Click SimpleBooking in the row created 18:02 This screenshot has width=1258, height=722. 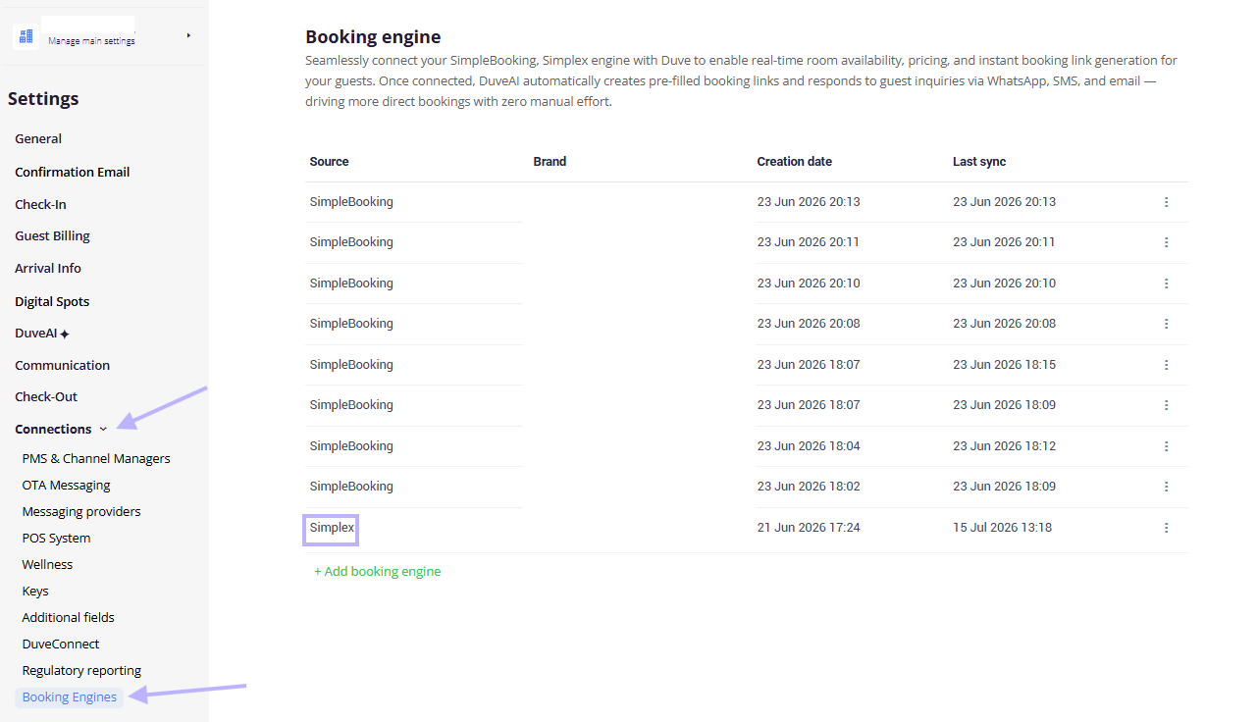[351, 487]
